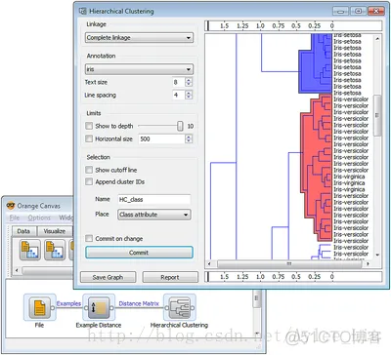
Task: Click the Text size up stepper arrow
Action: (189, 80)
